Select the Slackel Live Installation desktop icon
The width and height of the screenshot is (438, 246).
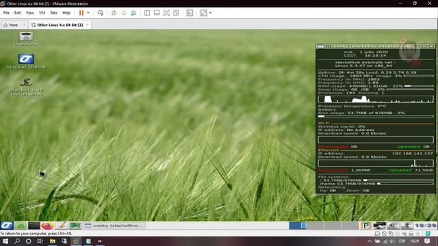pos(26,87)
